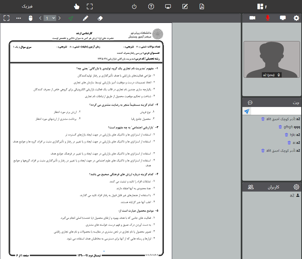Select the eraser tool
Image resolution: width=302 pixels, height=259 pixels.
tap(100, 18)
